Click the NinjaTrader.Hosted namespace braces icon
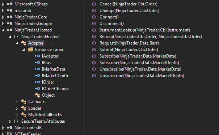Screen dimensions: 219x135 point(16,37)
